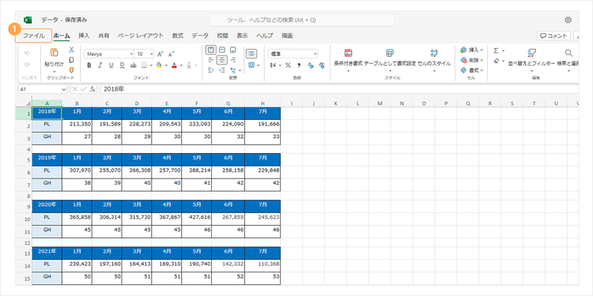This screenshot has height=296, width=593.
Task: Switch to the 数式 tab
Action: click(178, 36)
